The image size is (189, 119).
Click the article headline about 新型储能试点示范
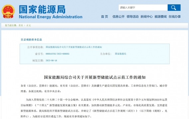[x=95, y=77]
